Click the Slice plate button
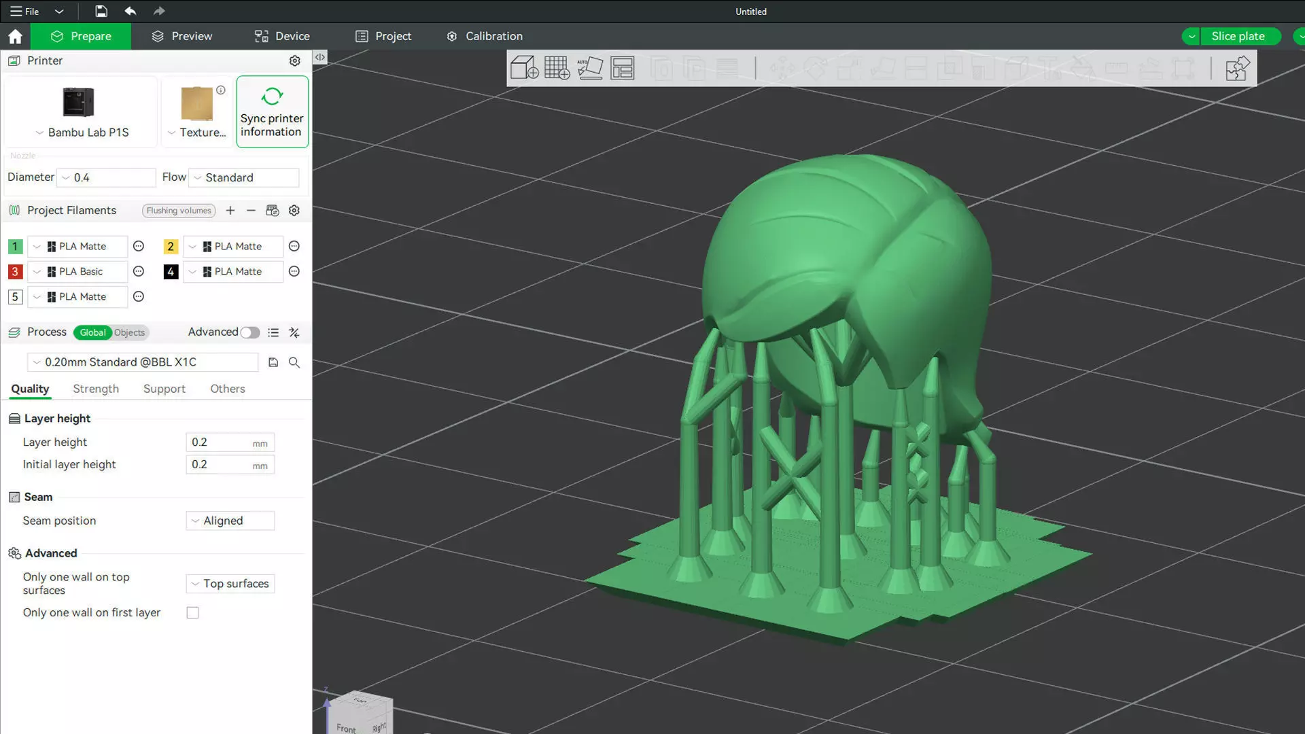The width and height of the screenshot is (1305, 734). click(1237, 36)
